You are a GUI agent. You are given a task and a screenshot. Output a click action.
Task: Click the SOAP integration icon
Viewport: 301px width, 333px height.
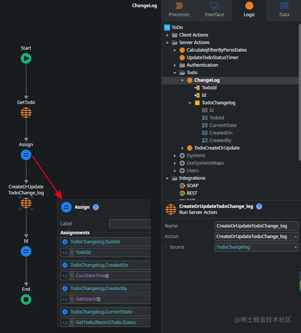182,186
